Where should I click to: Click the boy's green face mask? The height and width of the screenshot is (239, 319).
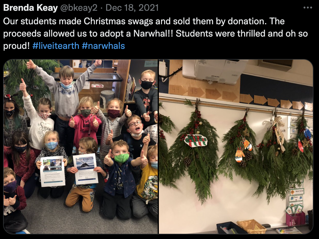coord(121,158)
